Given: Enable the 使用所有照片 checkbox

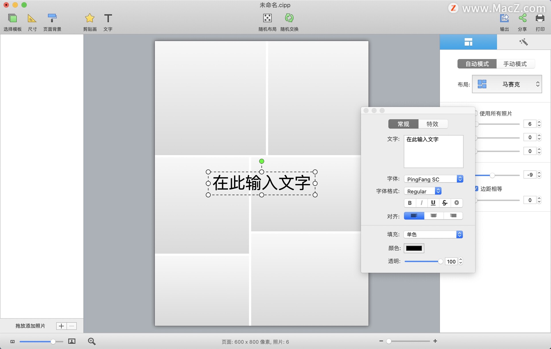Looking at the screenshot, I should tap(476, 114).
